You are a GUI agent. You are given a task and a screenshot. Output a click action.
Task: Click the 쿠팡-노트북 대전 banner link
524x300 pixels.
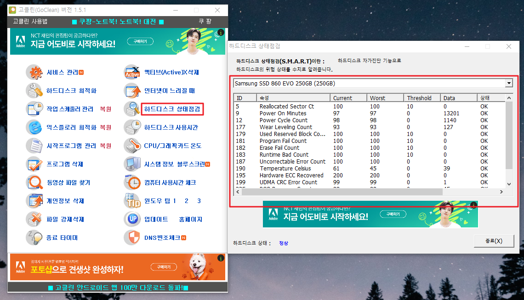tap(118, 22)
